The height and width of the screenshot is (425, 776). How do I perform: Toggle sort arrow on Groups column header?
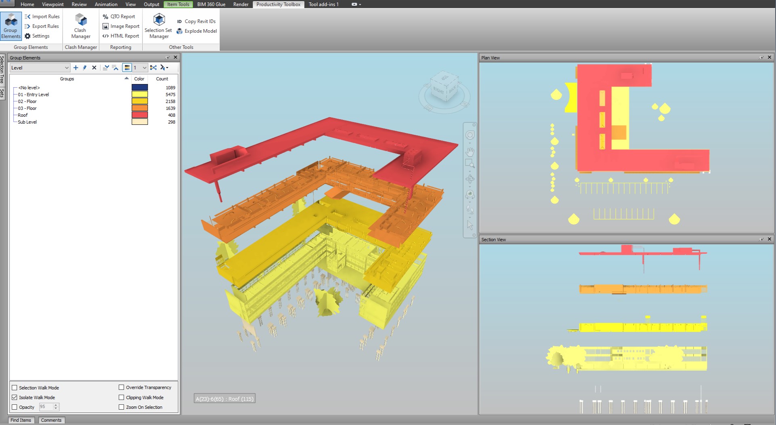click(x=126, y=79)
